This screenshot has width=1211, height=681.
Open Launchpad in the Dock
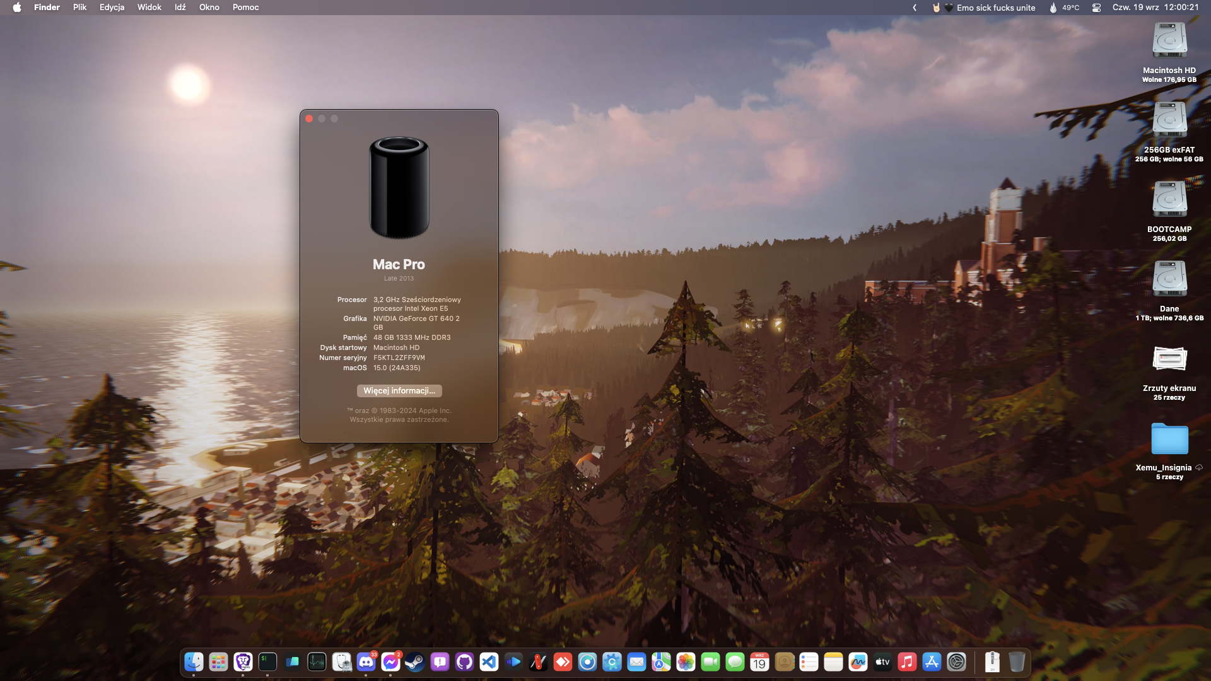(218, 661)
